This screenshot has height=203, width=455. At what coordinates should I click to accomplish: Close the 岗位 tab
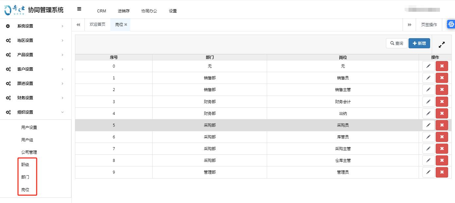click(126, 25)
